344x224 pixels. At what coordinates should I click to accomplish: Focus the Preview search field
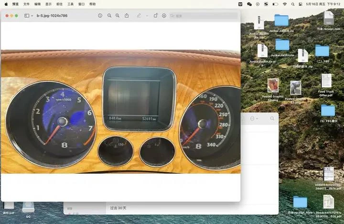(x=204, y=16)
